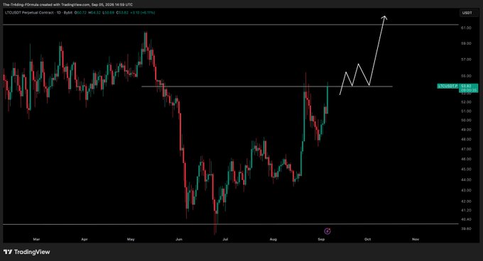The image size is (483, 261).
Task: Click the green +3.10 (+6.11%) change value
Action: point(143,13)
